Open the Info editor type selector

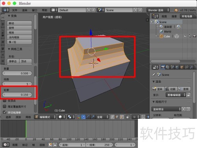tap(6, 10)
